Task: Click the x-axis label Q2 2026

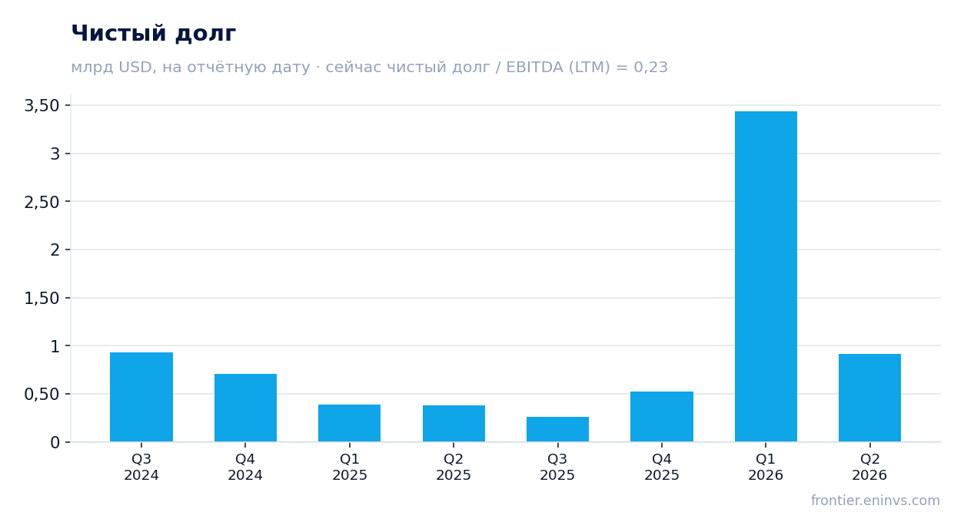Action: pyautogui.click(x=869, y=468)
